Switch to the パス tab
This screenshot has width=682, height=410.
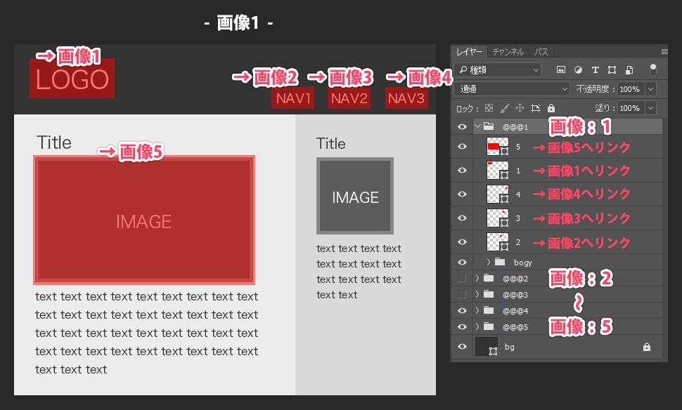coord(541,52)
